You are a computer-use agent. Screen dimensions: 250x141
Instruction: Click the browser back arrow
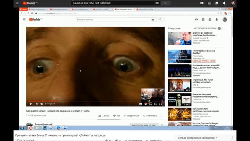(x=21, y=13)
